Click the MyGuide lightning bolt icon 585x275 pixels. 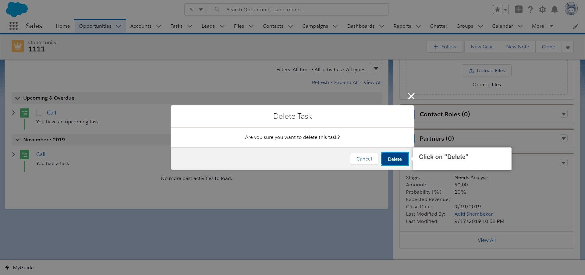7,267
